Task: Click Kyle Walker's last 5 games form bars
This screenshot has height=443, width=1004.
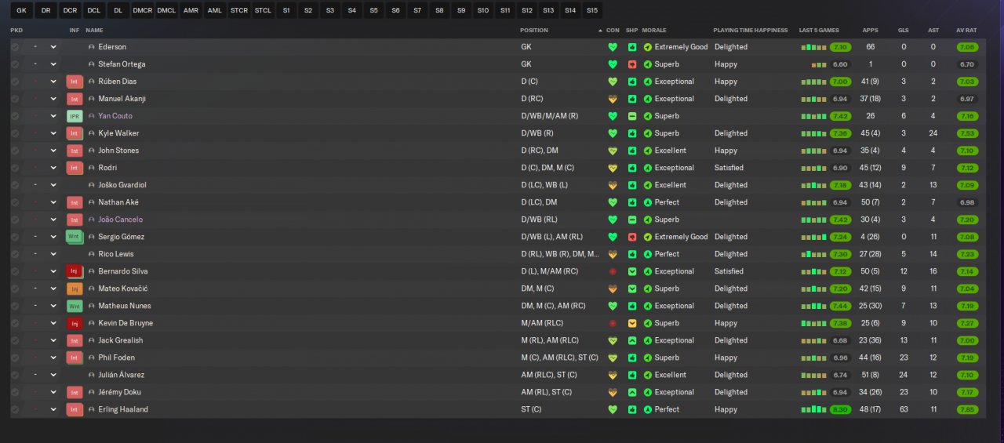Action: coord(813,133)
